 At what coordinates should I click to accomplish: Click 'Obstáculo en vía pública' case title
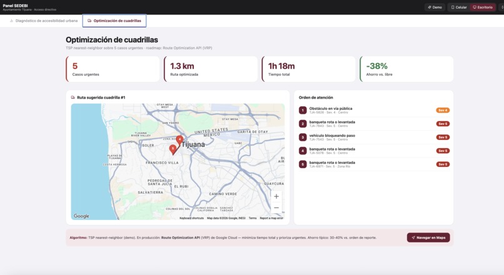pos(330,109)
